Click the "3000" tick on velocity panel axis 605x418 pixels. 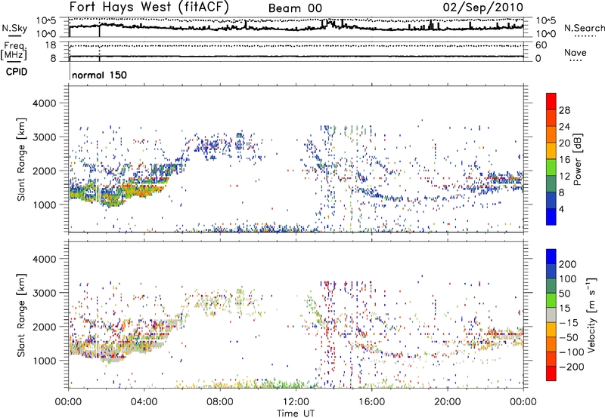coord(44,293)
